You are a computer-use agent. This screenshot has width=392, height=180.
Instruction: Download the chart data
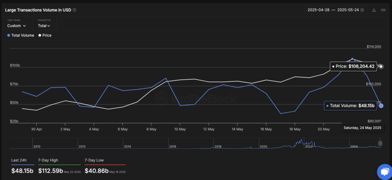[x=374, y=10]
